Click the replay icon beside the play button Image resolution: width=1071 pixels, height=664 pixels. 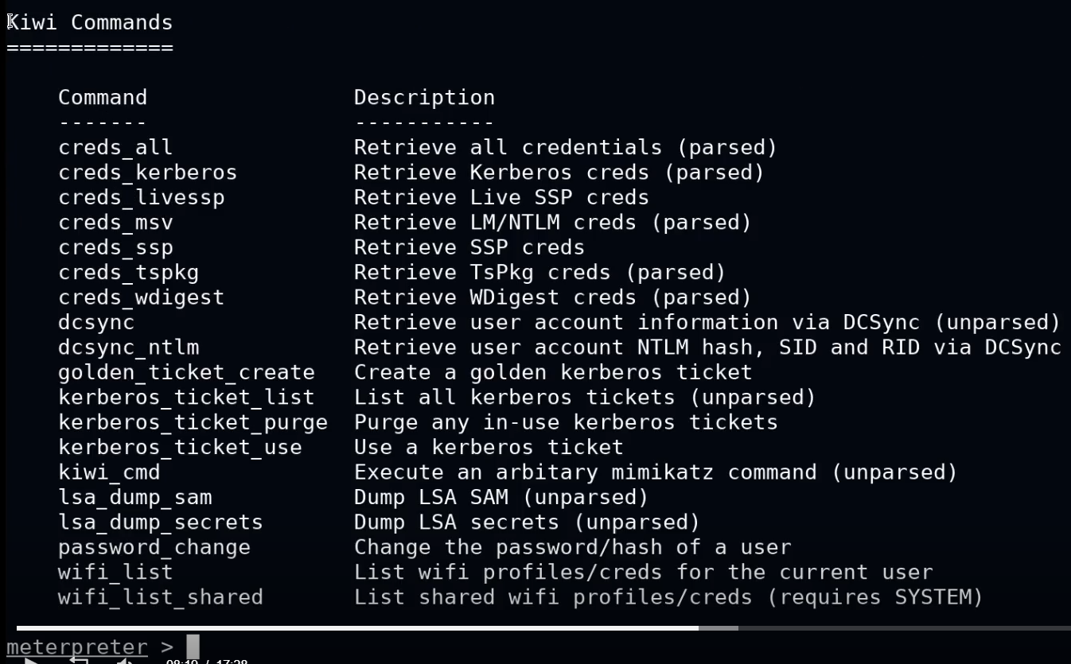click(78, 660)
